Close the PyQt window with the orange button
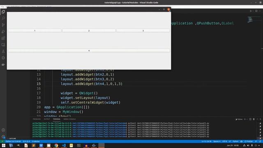 click(x=168, y=9)
